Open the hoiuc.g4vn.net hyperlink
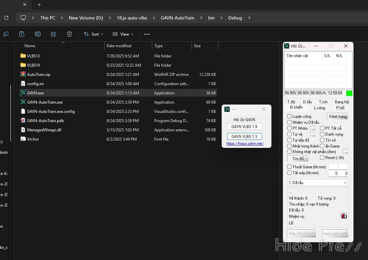The height and width of the screenshot is (260, 368). [x=245, y=144]
